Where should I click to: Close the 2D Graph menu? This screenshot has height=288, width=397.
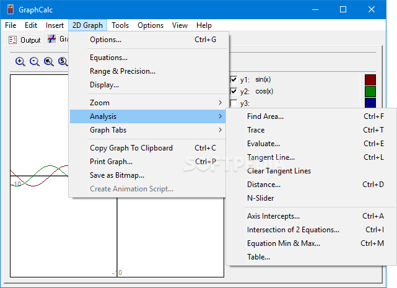[87, 25]
